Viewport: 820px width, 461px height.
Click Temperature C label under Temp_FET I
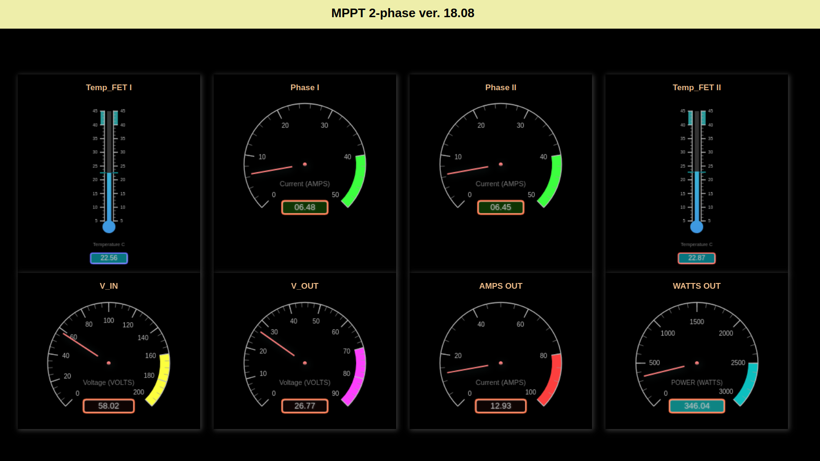[109, 244]
